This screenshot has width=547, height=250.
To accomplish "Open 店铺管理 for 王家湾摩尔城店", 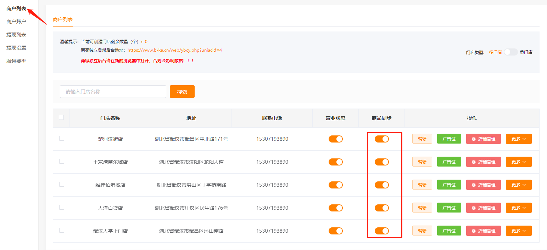I will pos(483,162).
